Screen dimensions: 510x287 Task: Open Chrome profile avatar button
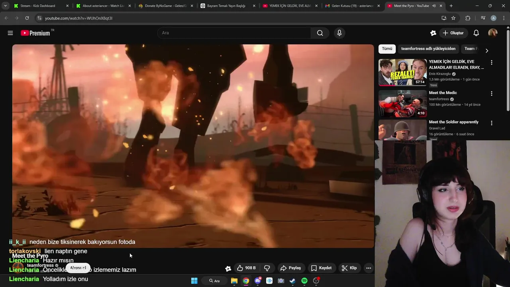point(493,18)
